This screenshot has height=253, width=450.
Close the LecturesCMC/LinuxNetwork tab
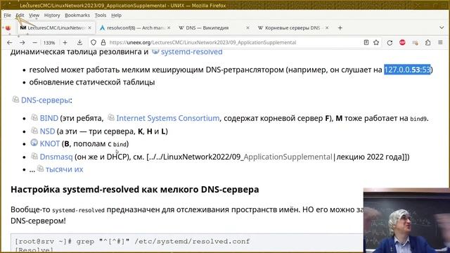89,28
